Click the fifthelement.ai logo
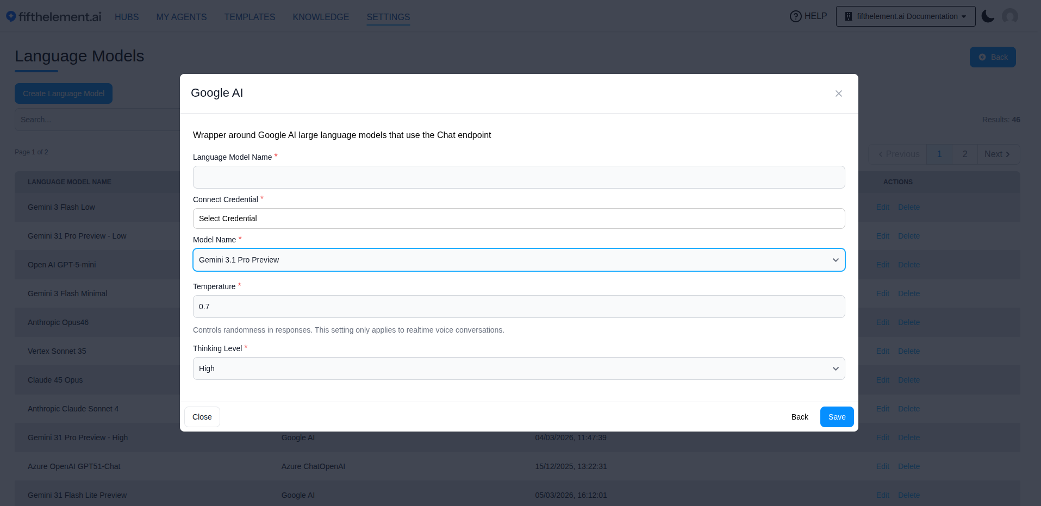The width and height of the screenshot is (1041, 506). pos(53,16)
